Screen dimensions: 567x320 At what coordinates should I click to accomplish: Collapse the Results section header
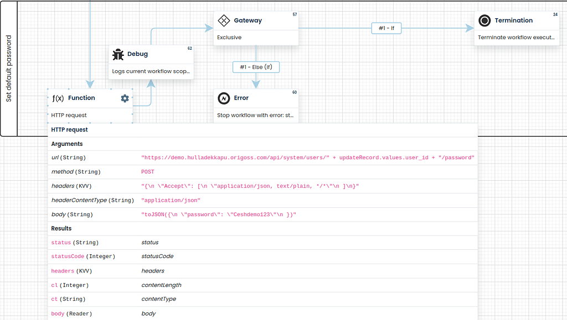(x=61, y=228)
